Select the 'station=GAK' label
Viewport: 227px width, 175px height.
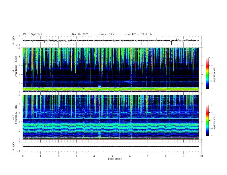(x=106, y=34)
